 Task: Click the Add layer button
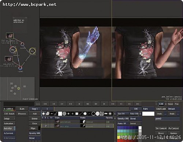[35, 114]
